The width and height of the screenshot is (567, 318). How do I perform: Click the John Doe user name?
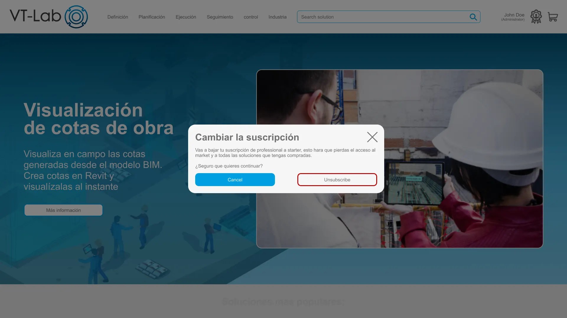point(514,15)
